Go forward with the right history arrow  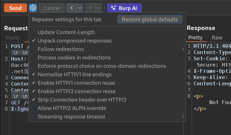(90, 8)
